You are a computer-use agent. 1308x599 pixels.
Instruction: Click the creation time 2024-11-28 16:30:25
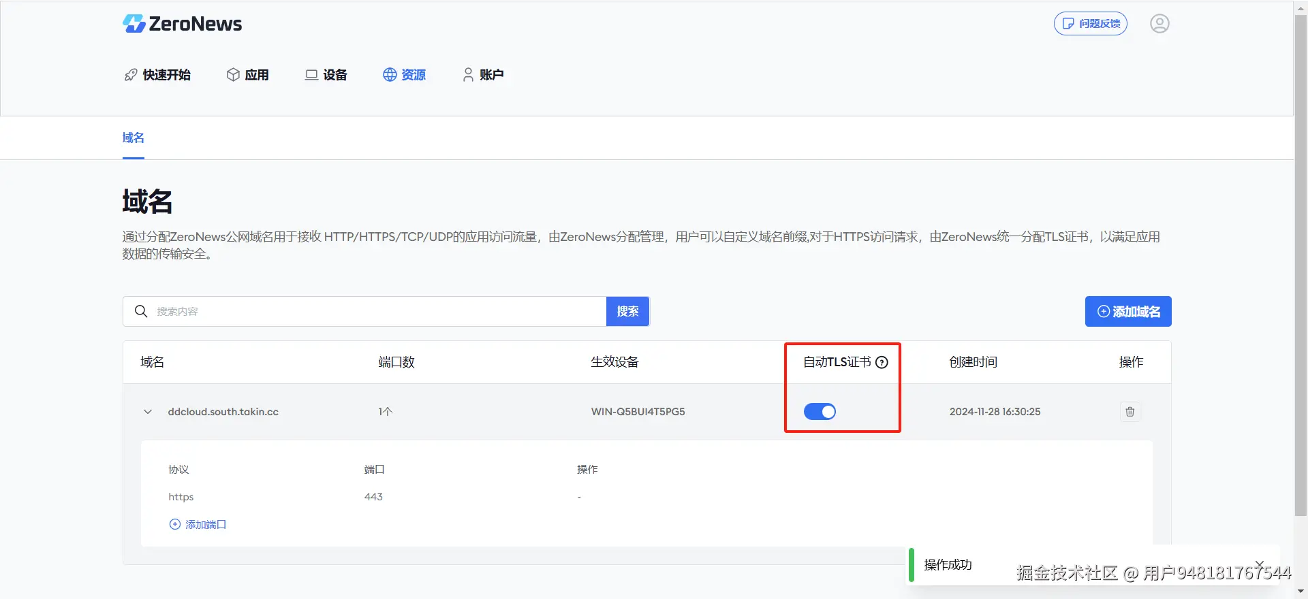pyautogui.click(x=995, y=412)
